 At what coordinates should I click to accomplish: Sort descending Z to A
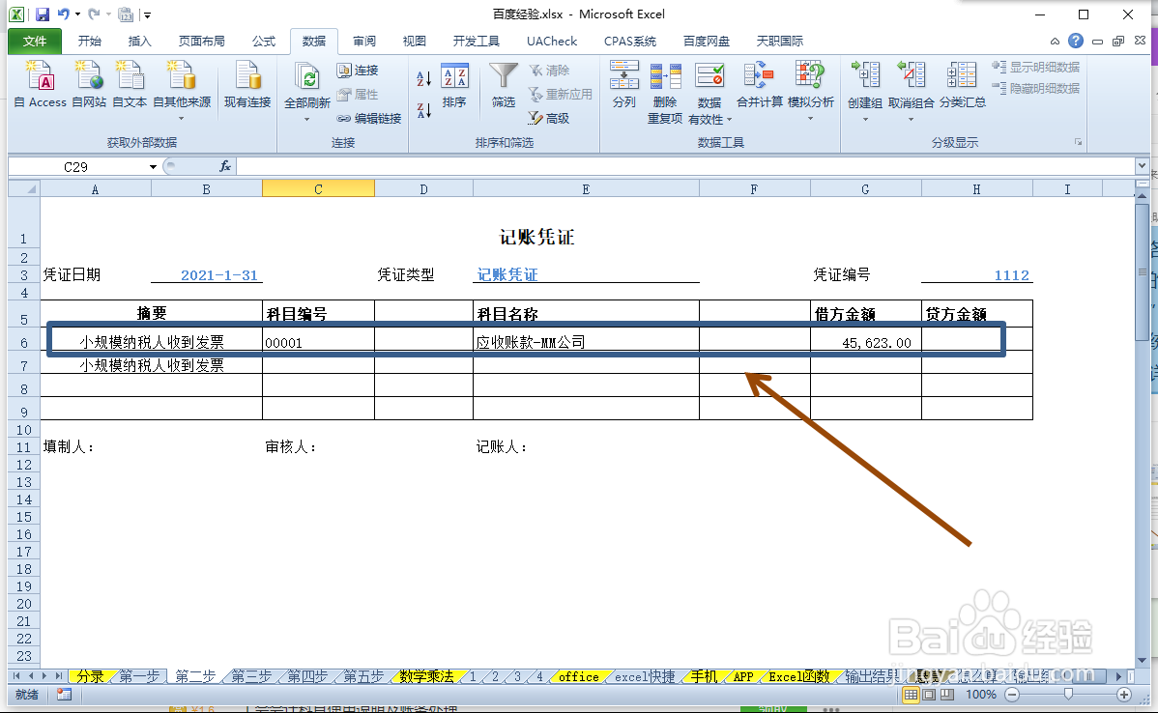click(424, 111)
